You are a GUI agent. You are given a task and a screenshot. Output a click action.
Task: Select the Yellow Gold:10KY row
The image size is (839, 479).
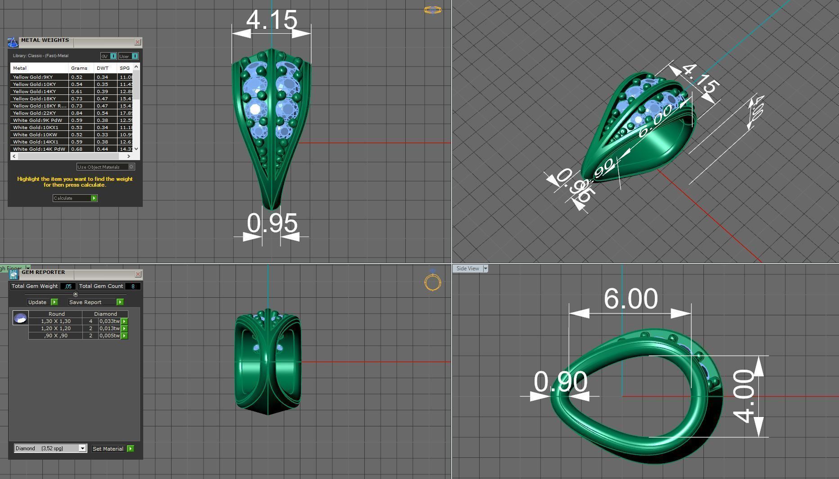(x=72, y=84)
